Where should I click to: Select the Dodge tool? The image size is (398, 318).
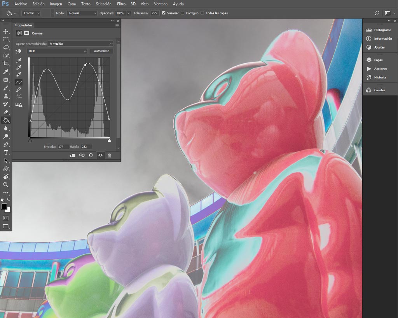click(x=5, y=136)
